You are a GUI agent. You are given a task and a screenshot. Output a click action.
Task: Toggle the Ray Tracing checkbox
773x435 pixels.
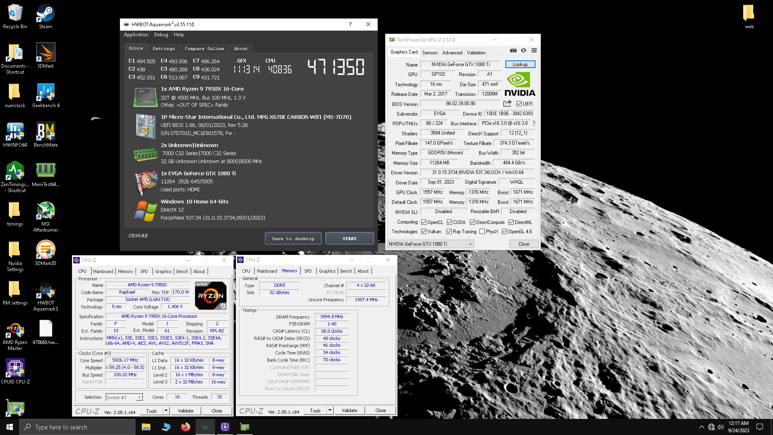(x=449, y=232)
